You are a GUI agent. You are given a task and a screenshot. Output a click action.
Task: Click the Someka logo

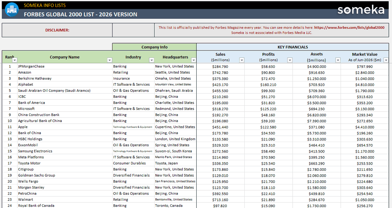point(361,10)
